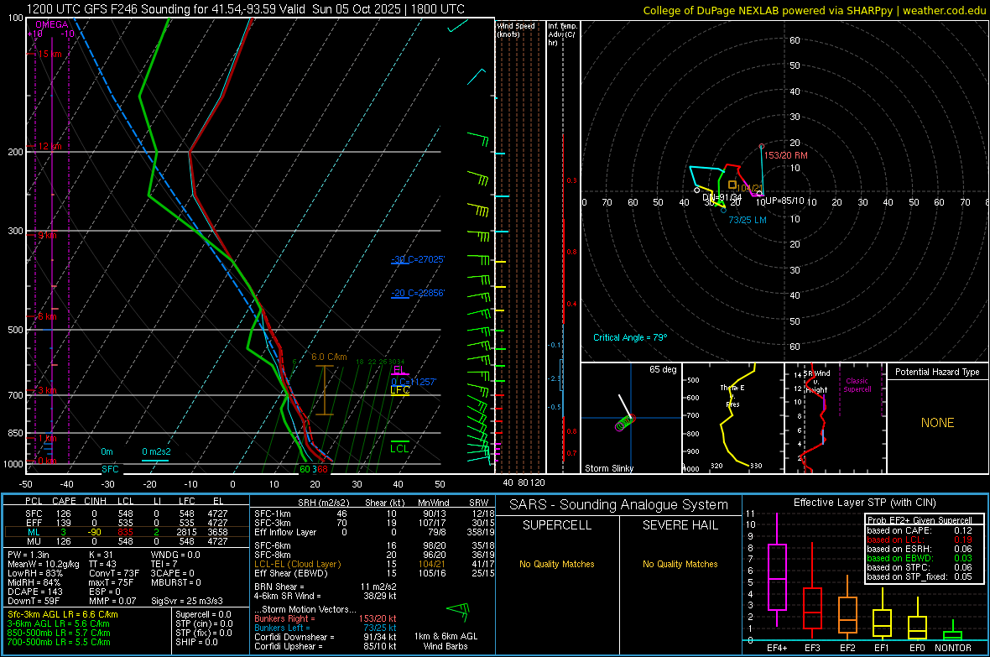Click the 'BRN Shear =' line
The image size is (990, 657).
click(326, 587)
